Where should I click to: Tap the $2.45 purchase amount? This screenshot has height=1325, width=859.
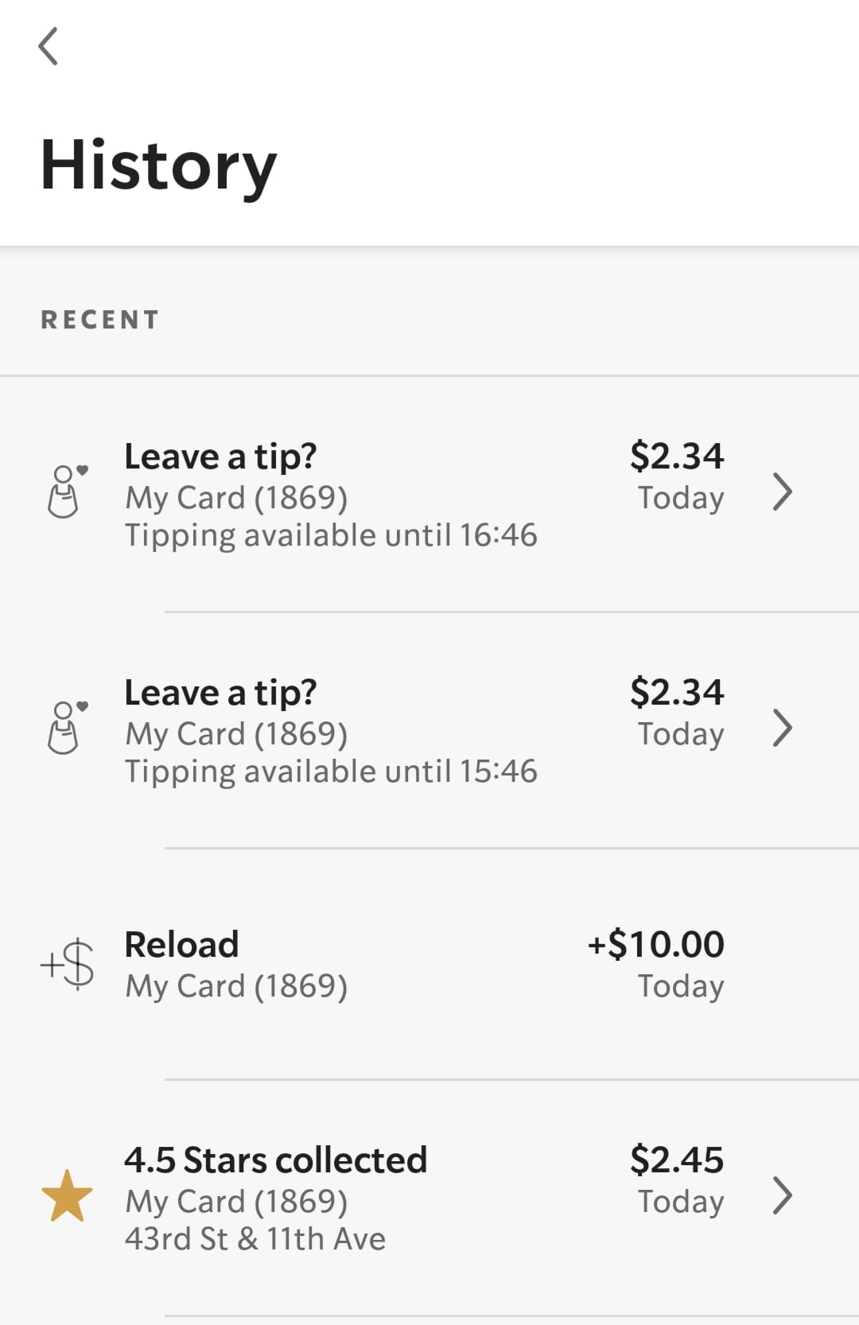tap(676, 1160)
